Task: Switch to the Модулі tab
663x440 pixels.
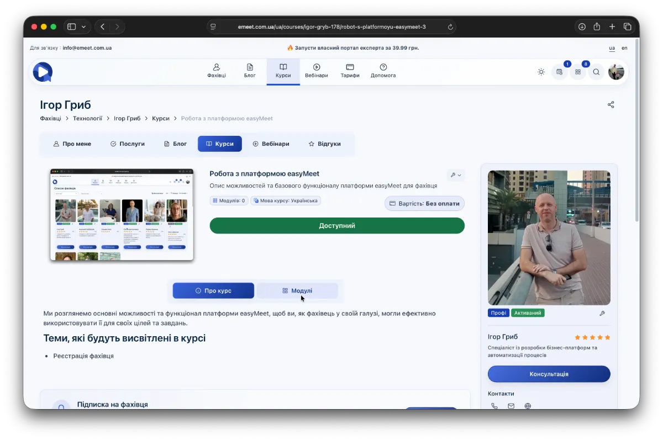Action: coord(297,290)
